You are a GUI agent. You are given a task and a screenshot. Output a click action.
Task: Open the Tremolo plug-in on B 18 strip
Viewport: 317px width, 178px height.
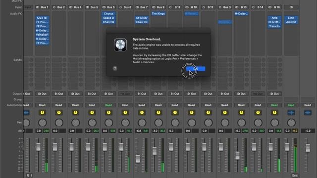pos(274,26)
